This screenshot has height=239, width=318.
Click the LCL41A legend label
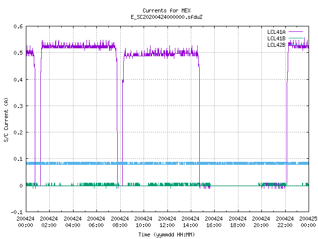coord(276,32)
